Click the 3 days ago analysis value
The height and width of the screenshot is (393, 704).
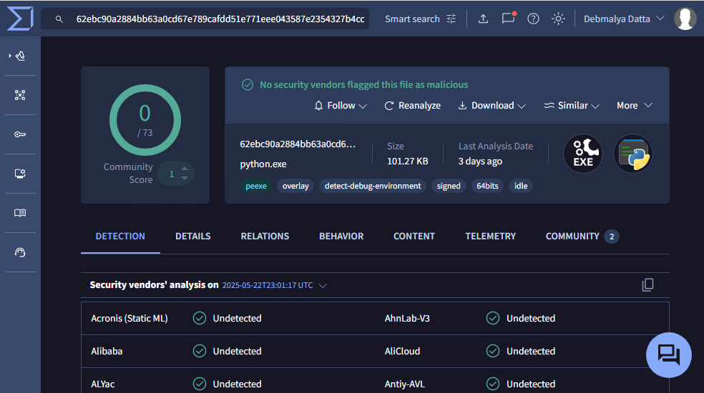point(480,161)
